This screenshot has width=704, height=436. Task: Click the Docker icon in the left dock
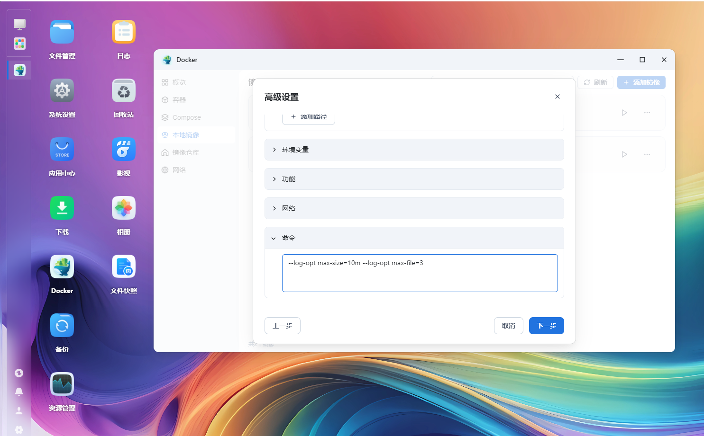[19, 71]
